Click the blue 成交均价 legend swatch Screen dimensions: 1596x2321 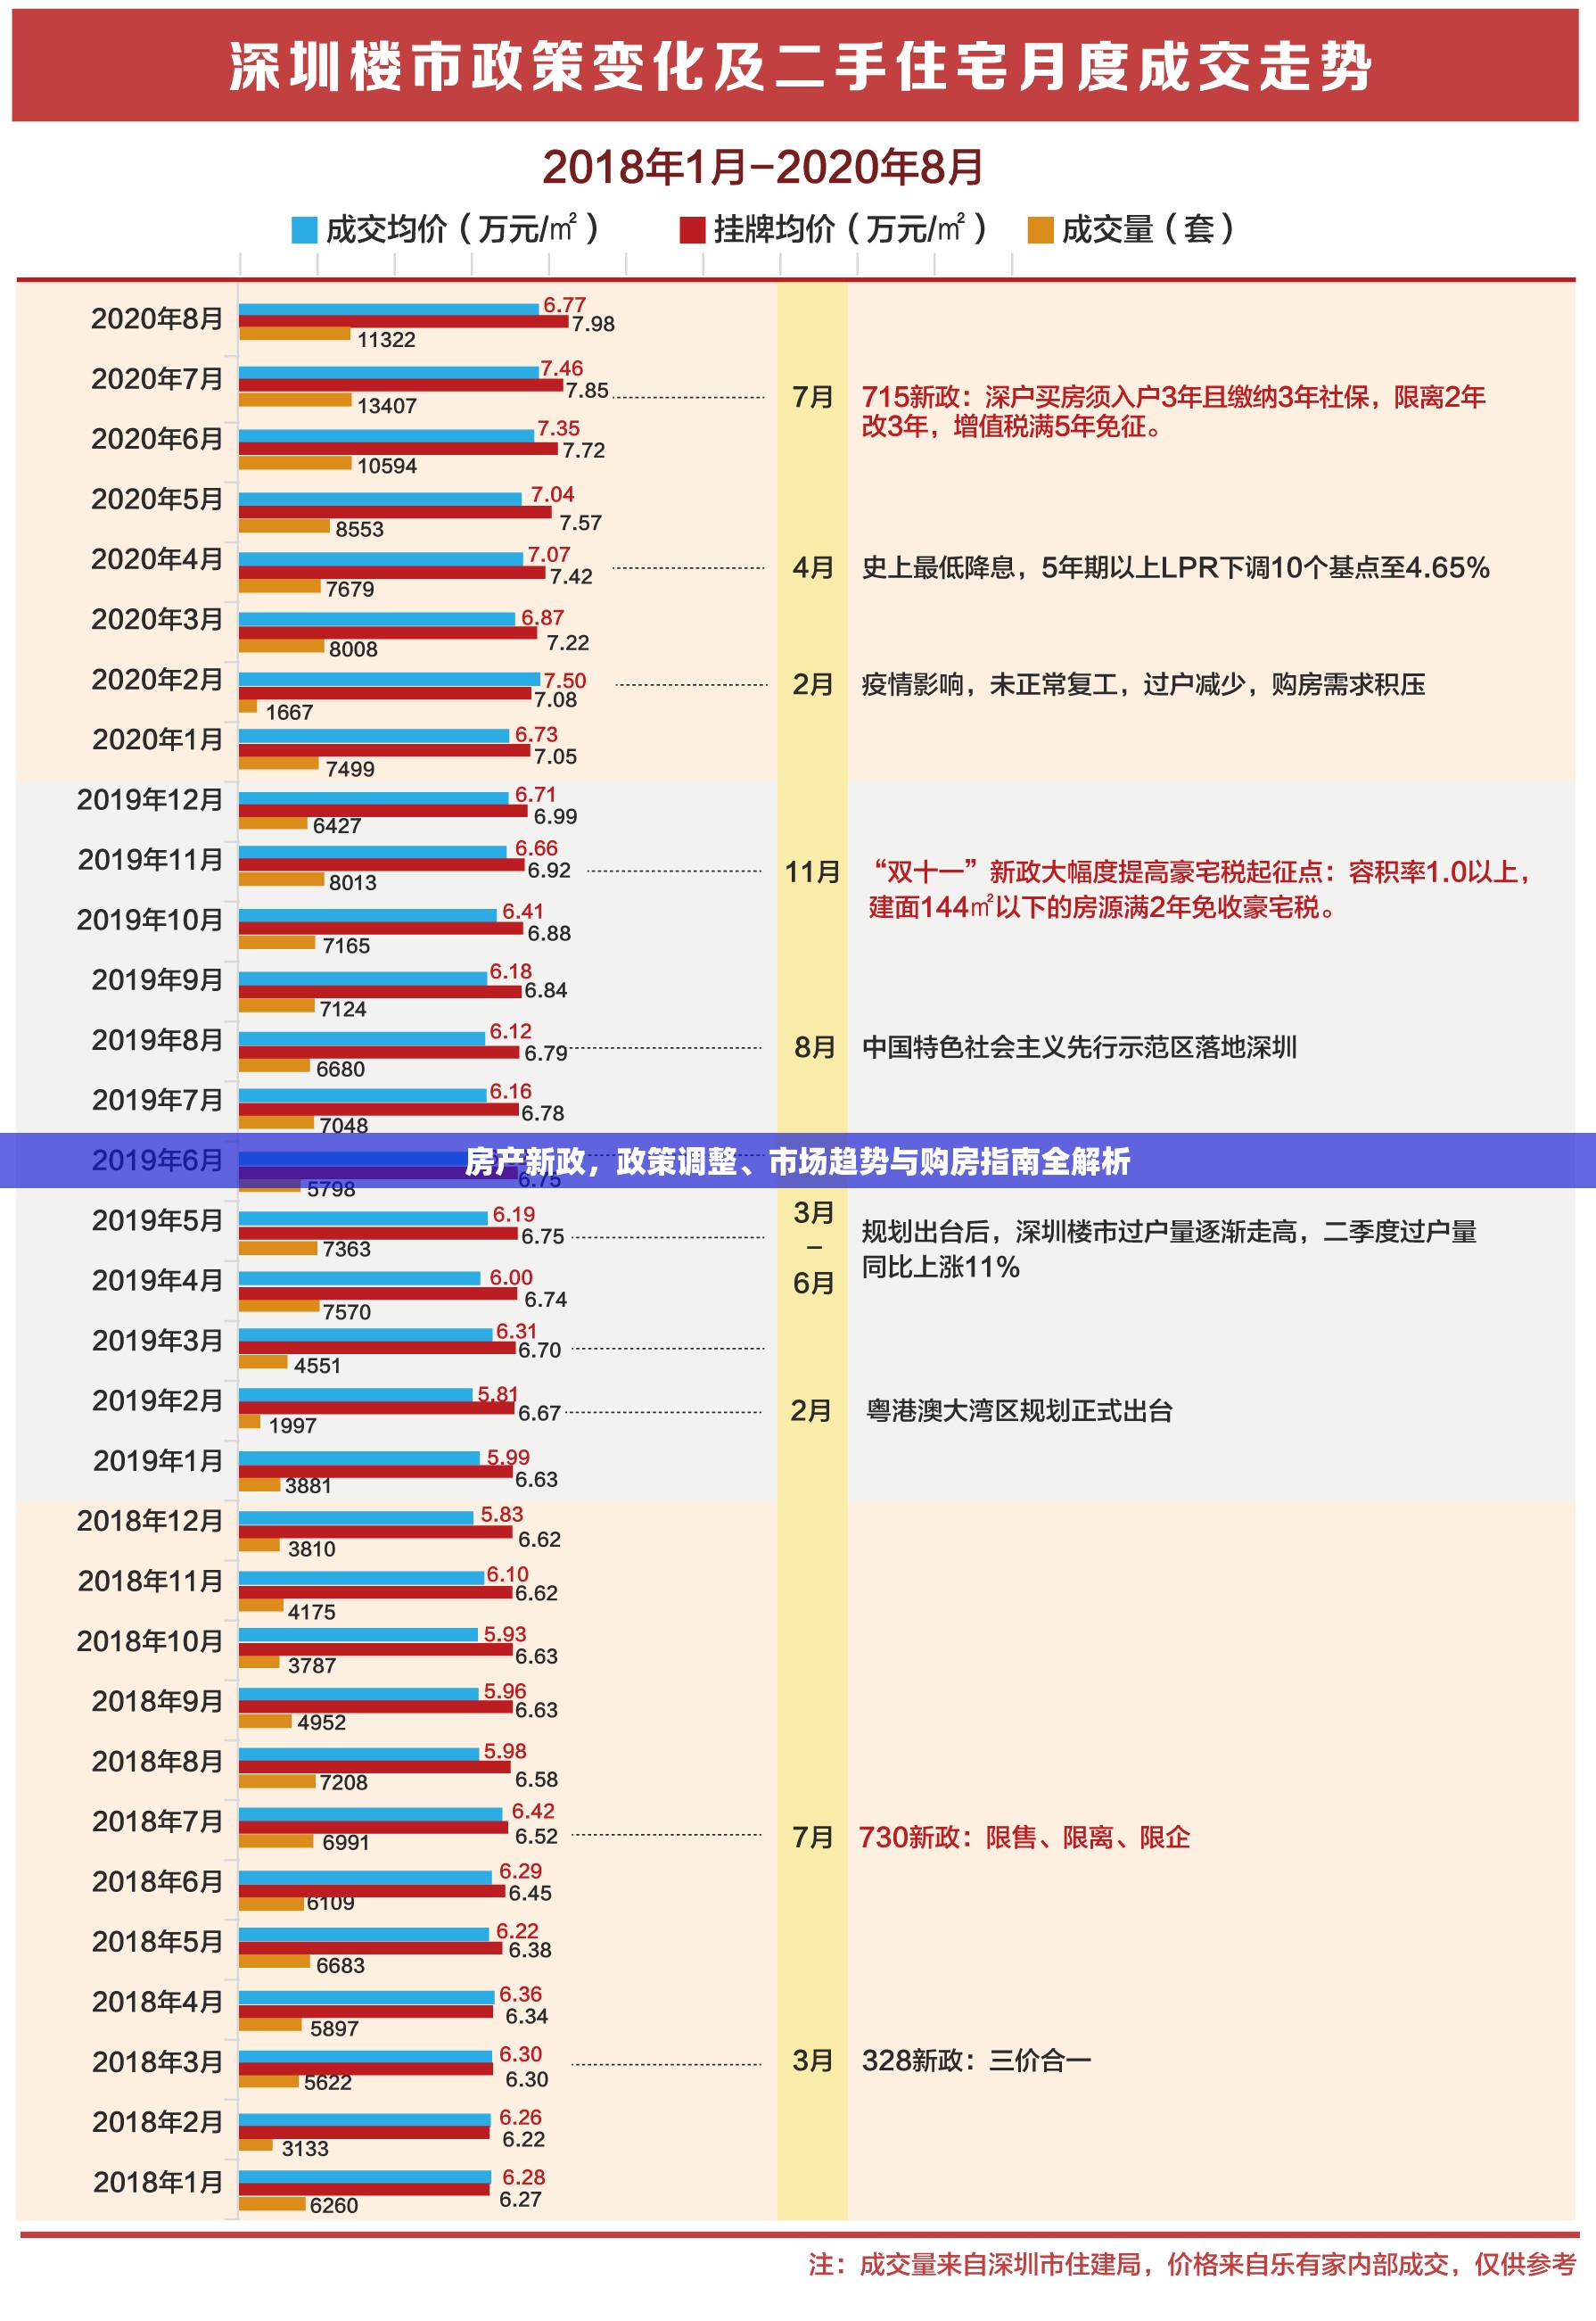(304, 230)
